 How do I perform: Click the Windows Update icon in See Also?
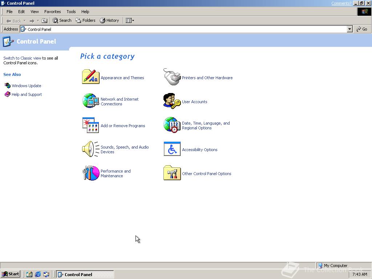click(x=8, y=85)
